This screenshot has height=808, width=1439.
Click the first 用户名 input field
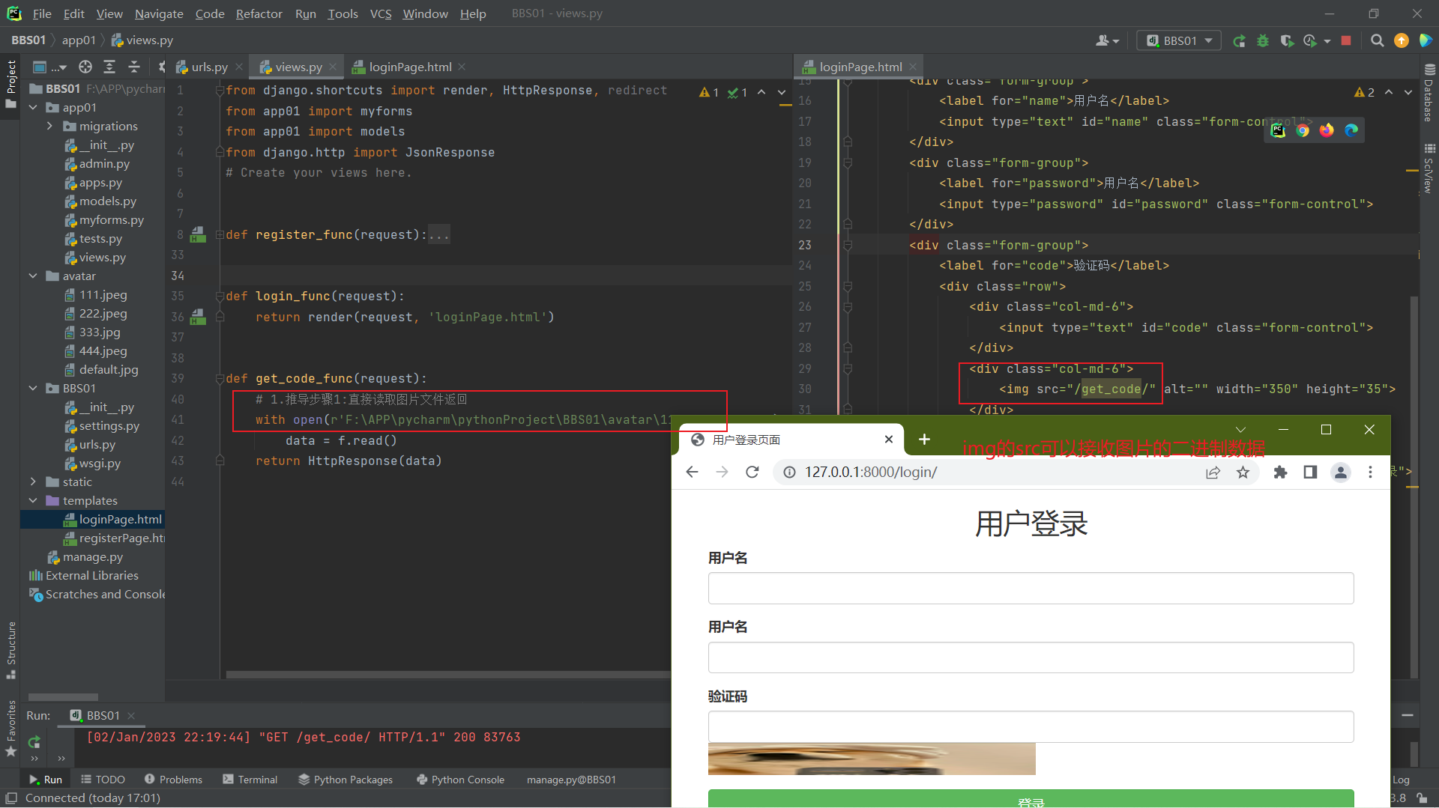[x=1031, y=589]
